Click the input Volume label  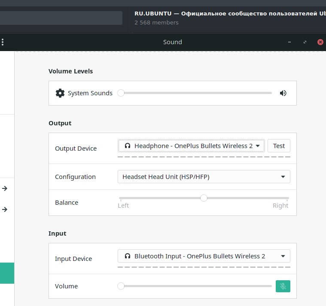(x=66, y=286)
